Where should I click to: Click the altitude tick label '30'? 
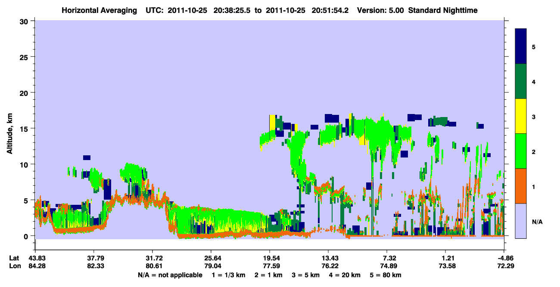(x=25, y=21)
